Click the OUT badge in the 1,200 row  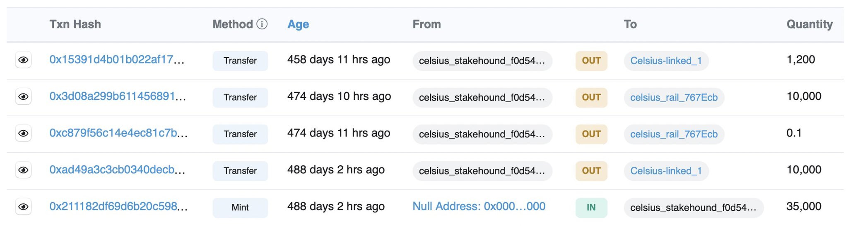click(591, 61)
